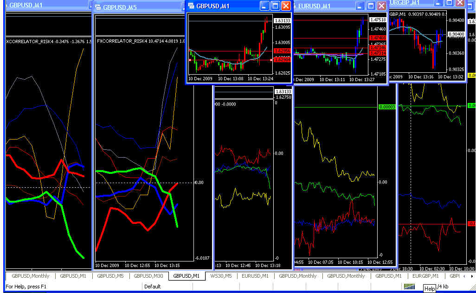The image size is (476, 293).
Task: Switch to the GBPUSD,M5 chart tab
Action: (x=110, y=276)
